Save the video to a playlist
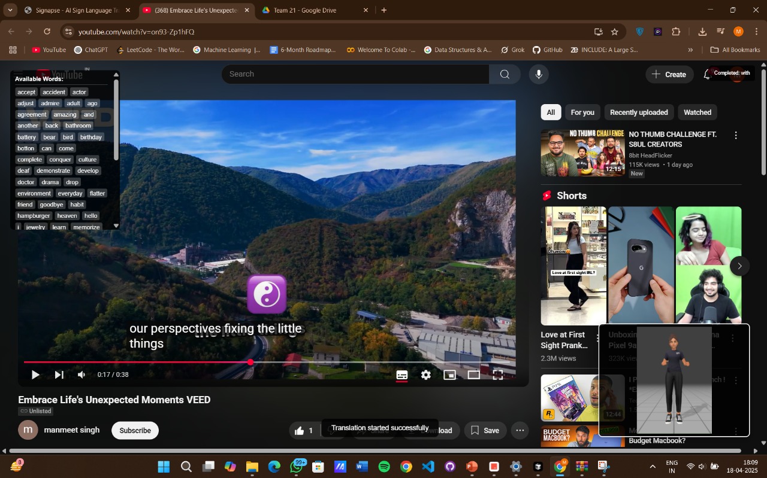This screenshot has height=478, width=767. (x=485, y=430)
